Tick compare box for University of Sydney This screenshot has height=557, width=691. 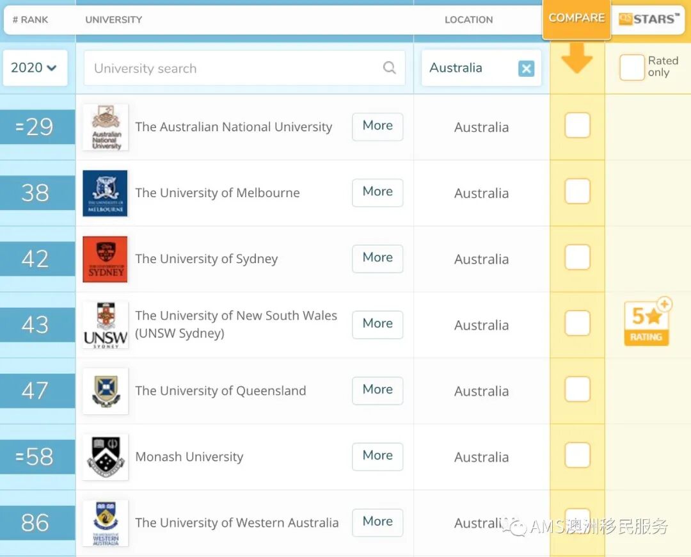577,257
